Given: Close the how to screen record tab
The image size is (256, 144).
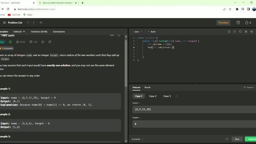Looking at the screenshot, I should 76,3.
